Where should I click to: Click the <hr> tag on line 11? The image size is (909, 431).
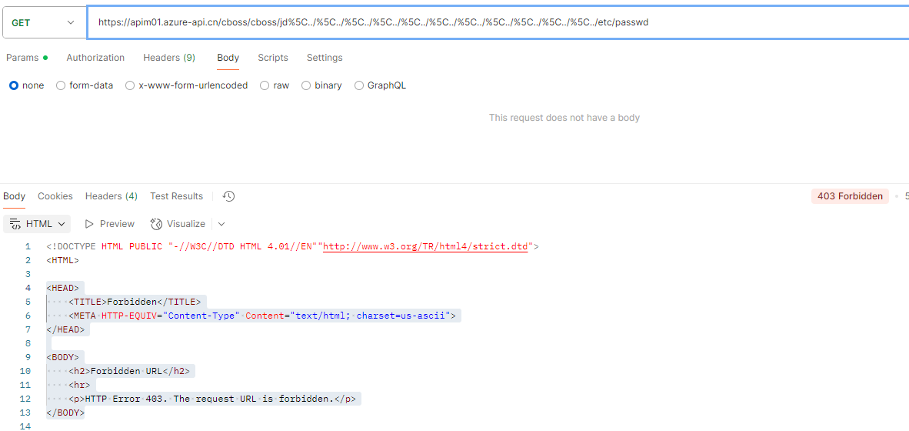click(79, 385)
